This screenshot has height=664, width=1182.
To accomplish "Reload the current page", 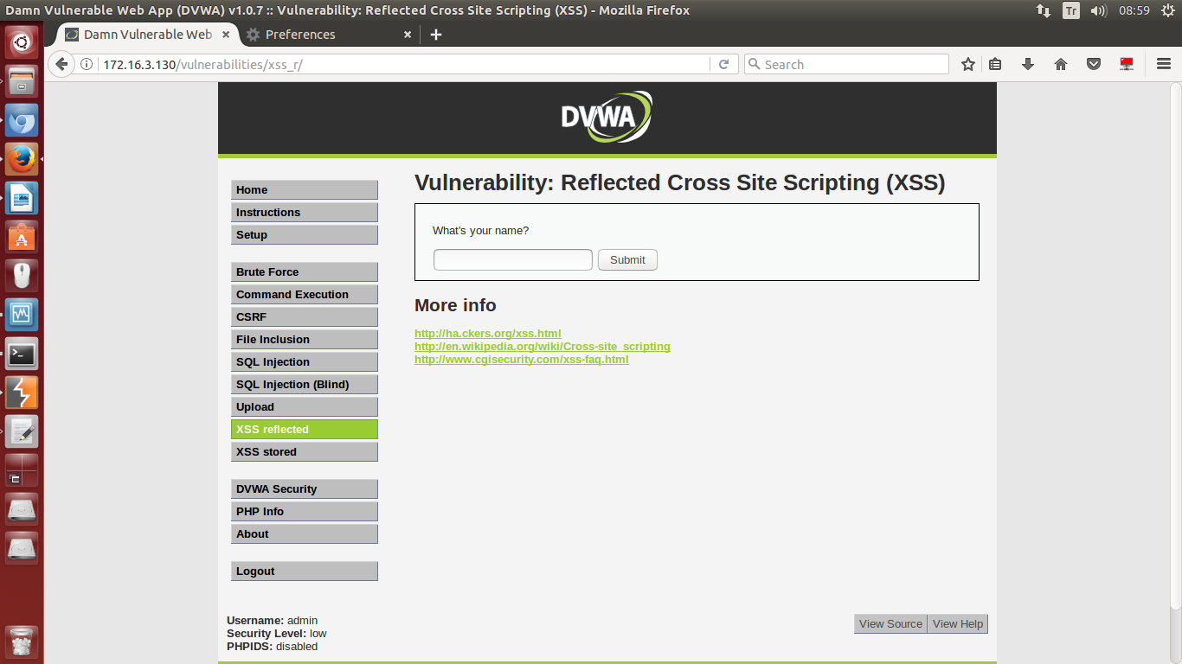I will tap(723, 65).
